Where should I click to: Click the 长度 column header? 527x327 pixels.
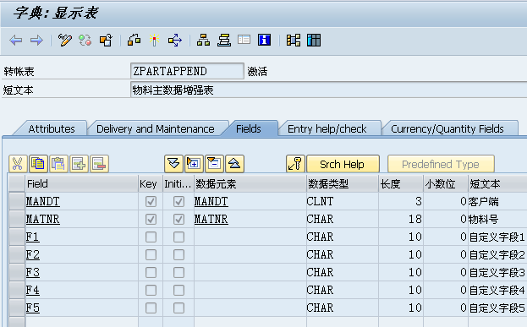pyautogui.click(x=401, y=183)
